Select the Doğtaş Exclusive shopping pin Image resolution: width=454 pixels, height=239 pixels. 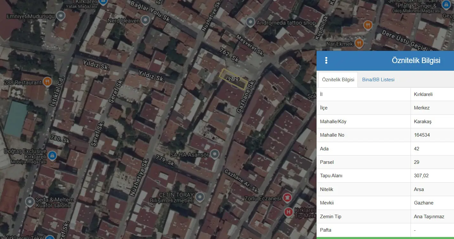click(52, 156)
